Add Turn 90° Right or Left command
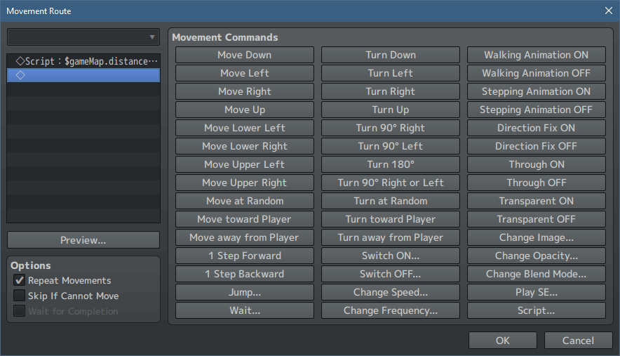The width and height of the screenshot is (620, 356). (391, 183)
